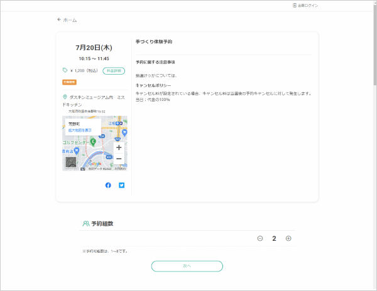Click the 次へ next button
The height and width of the screenshot is (291, 377).
click(187, 266)
